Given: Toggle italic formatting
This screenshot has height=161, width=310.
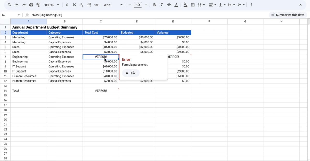Looking at the screenshot, I should coord(162,5).
